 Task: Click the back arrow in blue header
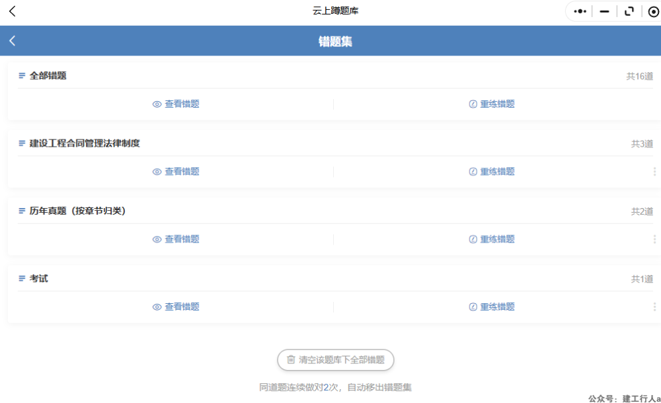[x=12, y=41]
